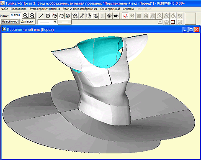This screenshot has height=160, width=201.
Task: Select the straight line drawing tool
Action: [41, 16]
